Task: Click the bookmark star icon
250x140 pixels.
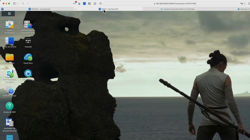Action: (100, 3)
